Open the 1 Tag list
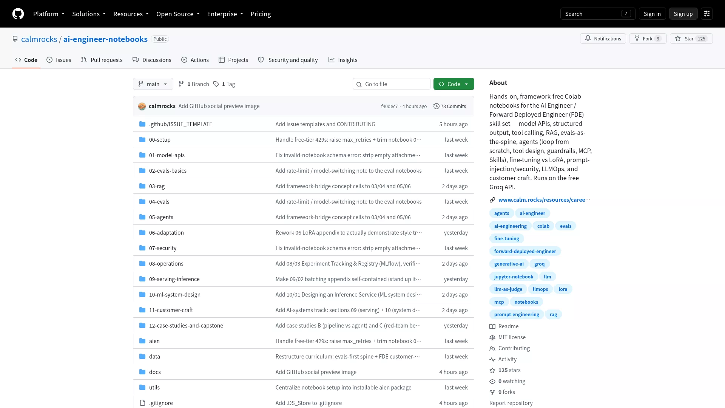725x408 pixels. [224, 84]
